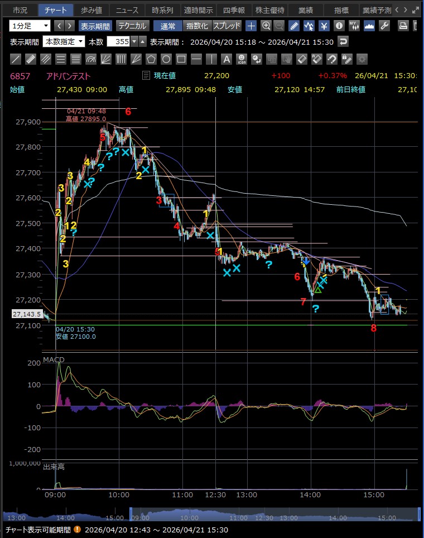Open the 四季報 tab
The width and height of the screenshot is (424, 538).
(x=233, y=10)
